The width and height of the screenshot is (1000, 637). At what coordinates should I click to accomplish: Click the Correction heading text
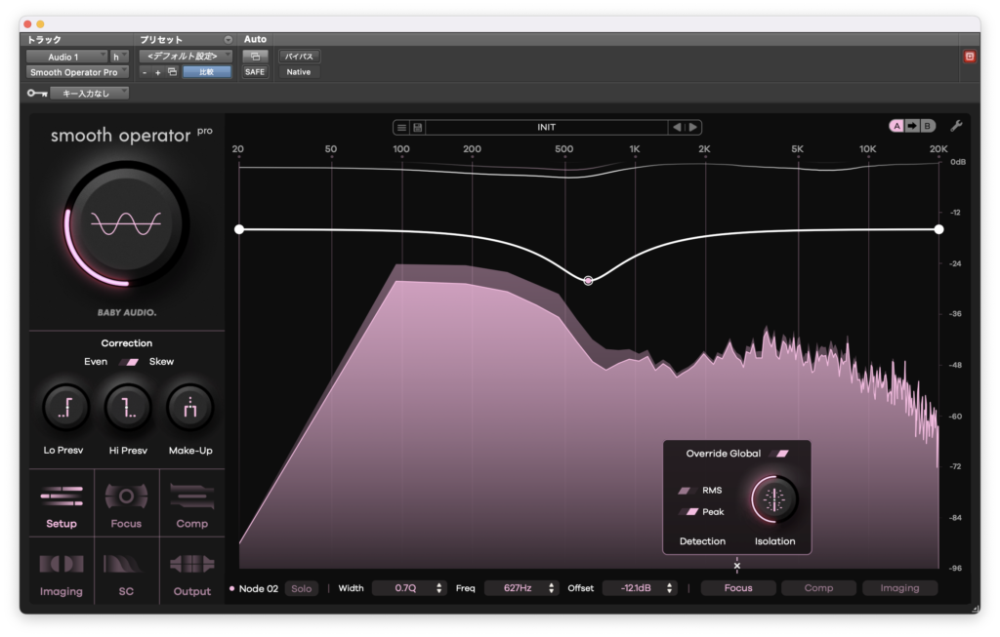point(126,343)
